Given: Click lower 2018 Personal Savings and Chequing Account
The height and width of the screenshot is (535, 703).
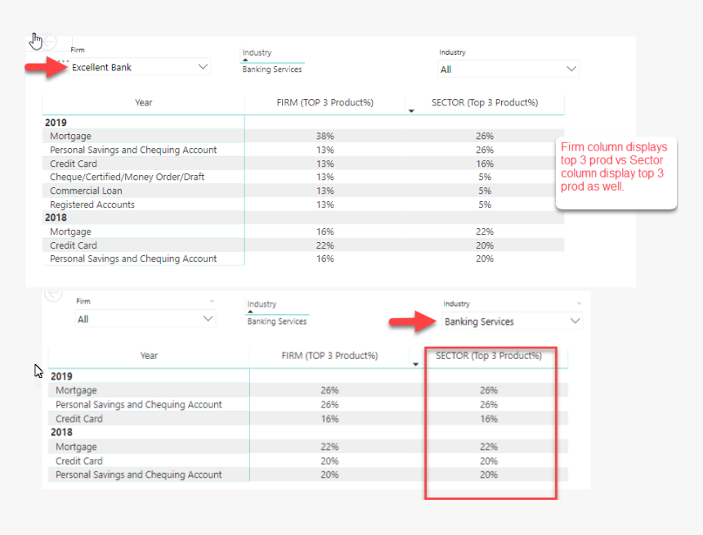Looking at the screenshot, I should point(138,474).
